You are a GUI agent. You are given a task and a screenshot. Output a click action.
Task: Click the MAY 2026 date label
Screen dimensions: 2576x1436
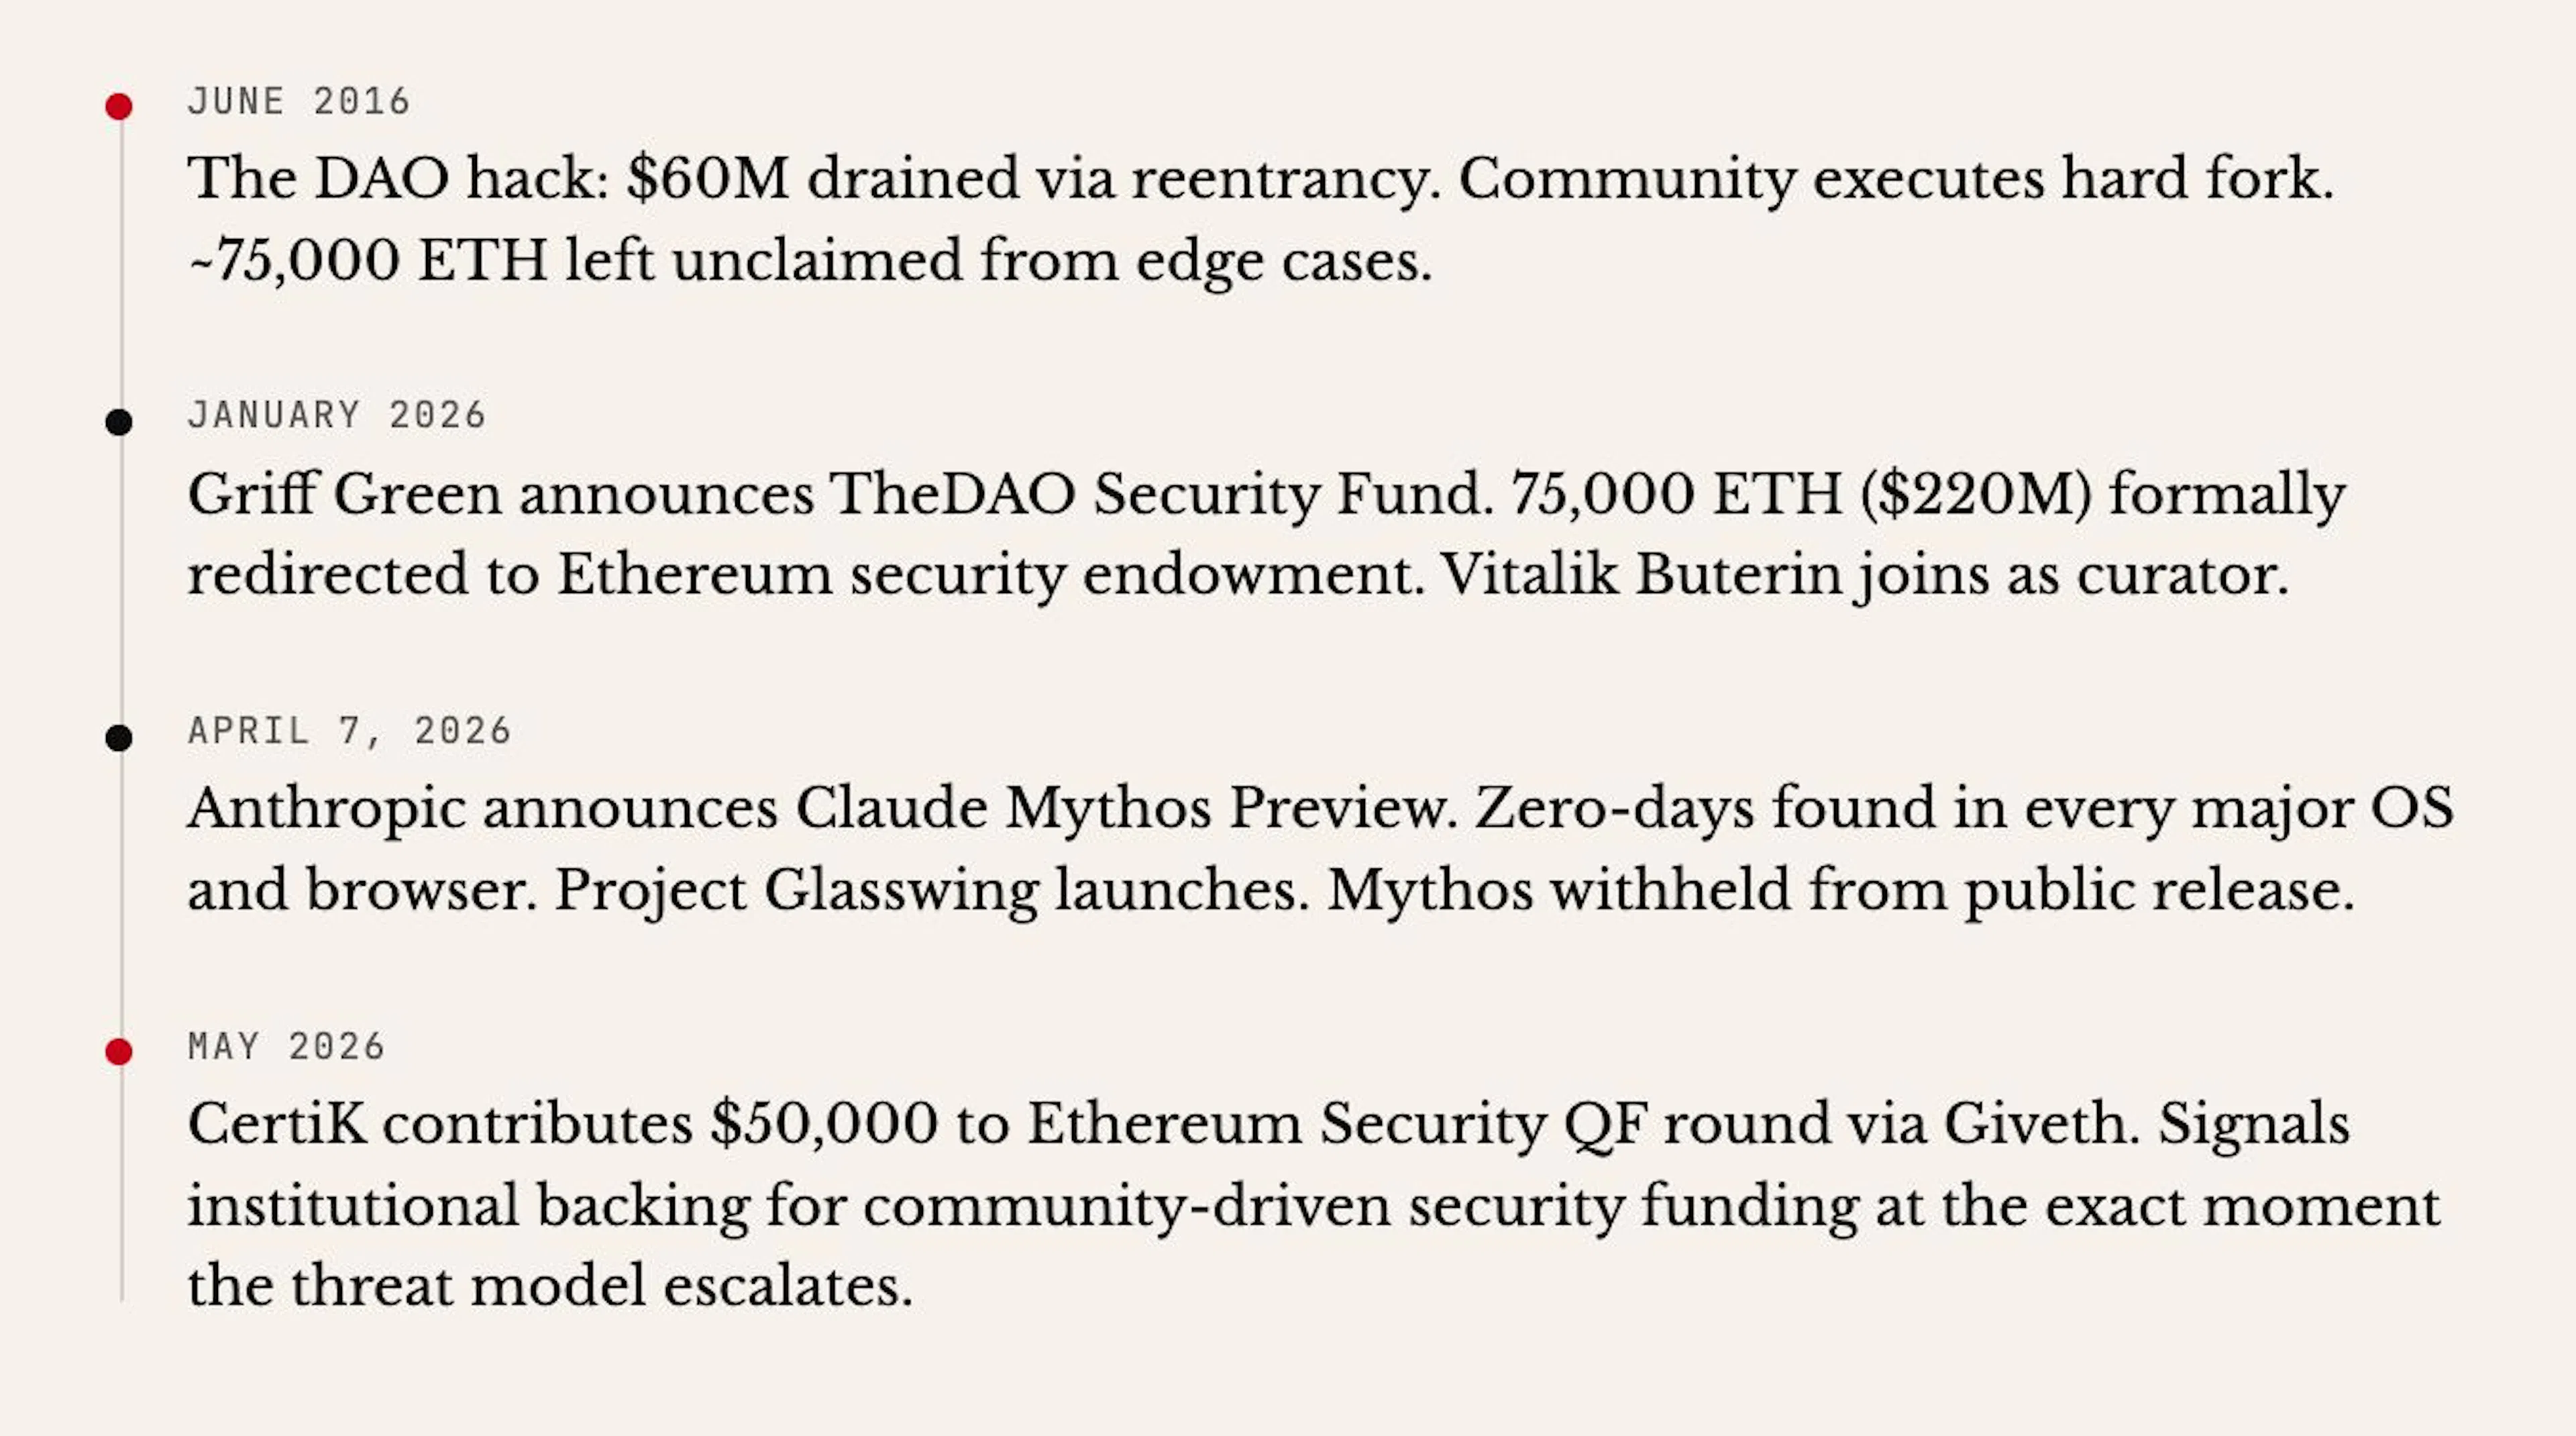[286, 1046]
